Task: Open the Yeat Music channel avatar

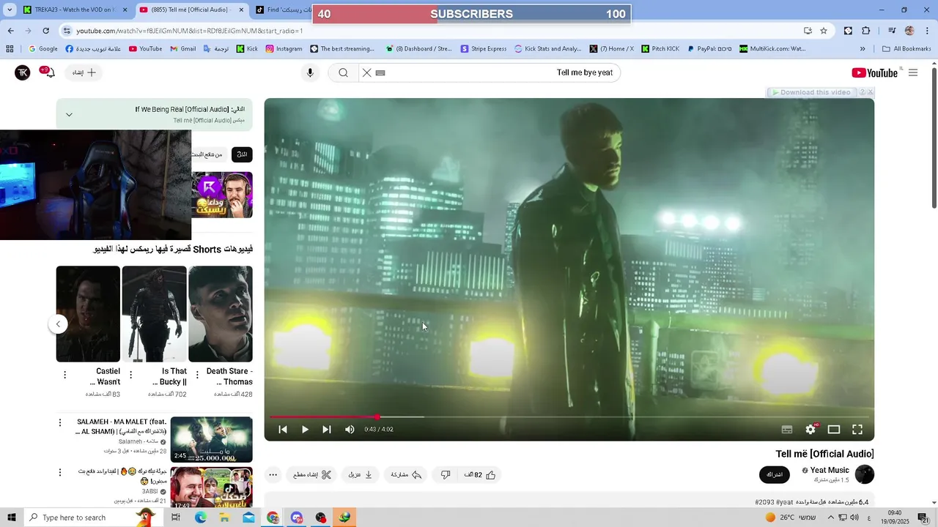Action: [865, 474]
